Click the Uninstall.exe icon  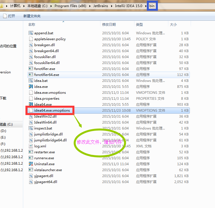click(x=31, y=164)
